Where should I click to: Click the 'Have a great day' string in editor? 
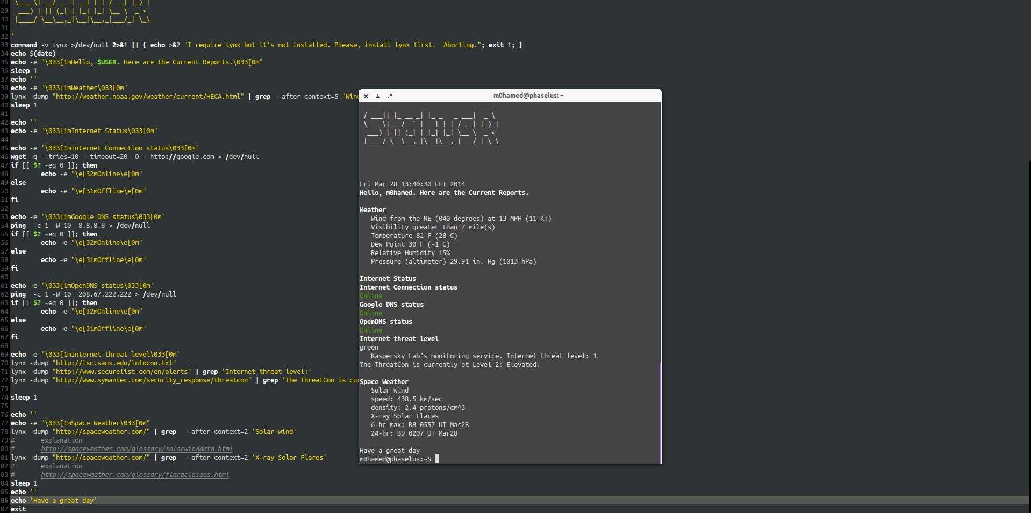[x=63, y=501]
